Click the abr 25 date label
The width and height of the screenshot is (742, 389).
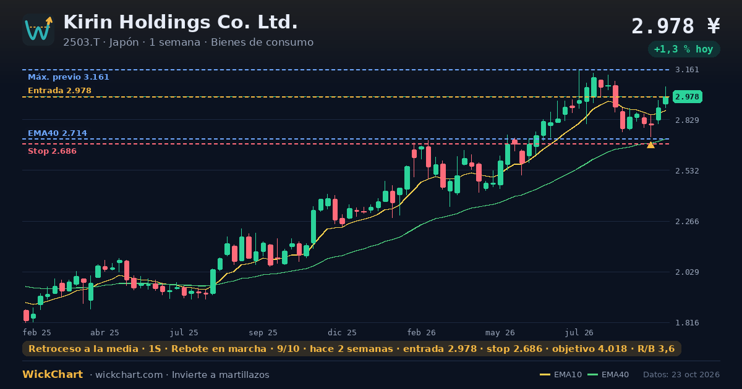tap(104, 332)
